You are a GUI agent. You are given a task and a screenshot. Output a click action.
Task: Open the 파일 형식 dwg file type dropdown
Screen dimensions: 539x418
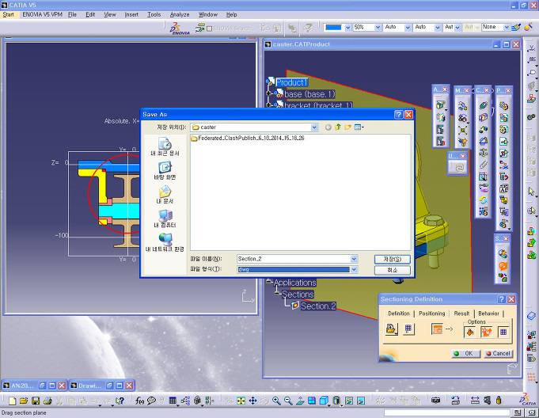pos(354,269)
